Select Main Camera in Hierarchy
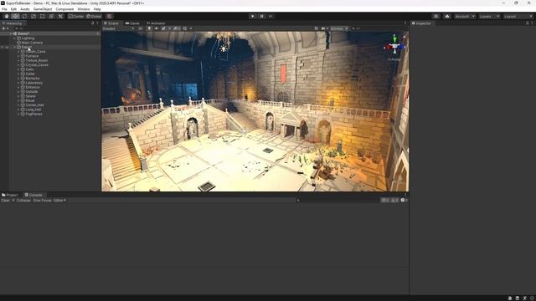This screenshot has height=301, width=536. tap(32, 43)
